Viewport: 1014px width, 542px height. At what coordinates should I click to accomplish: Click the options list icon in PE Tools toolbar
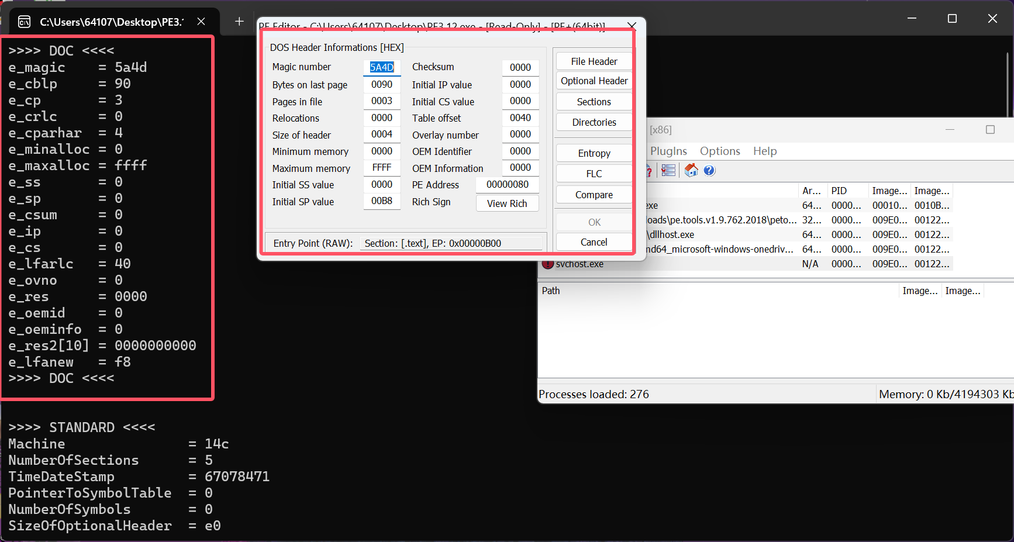668,170
